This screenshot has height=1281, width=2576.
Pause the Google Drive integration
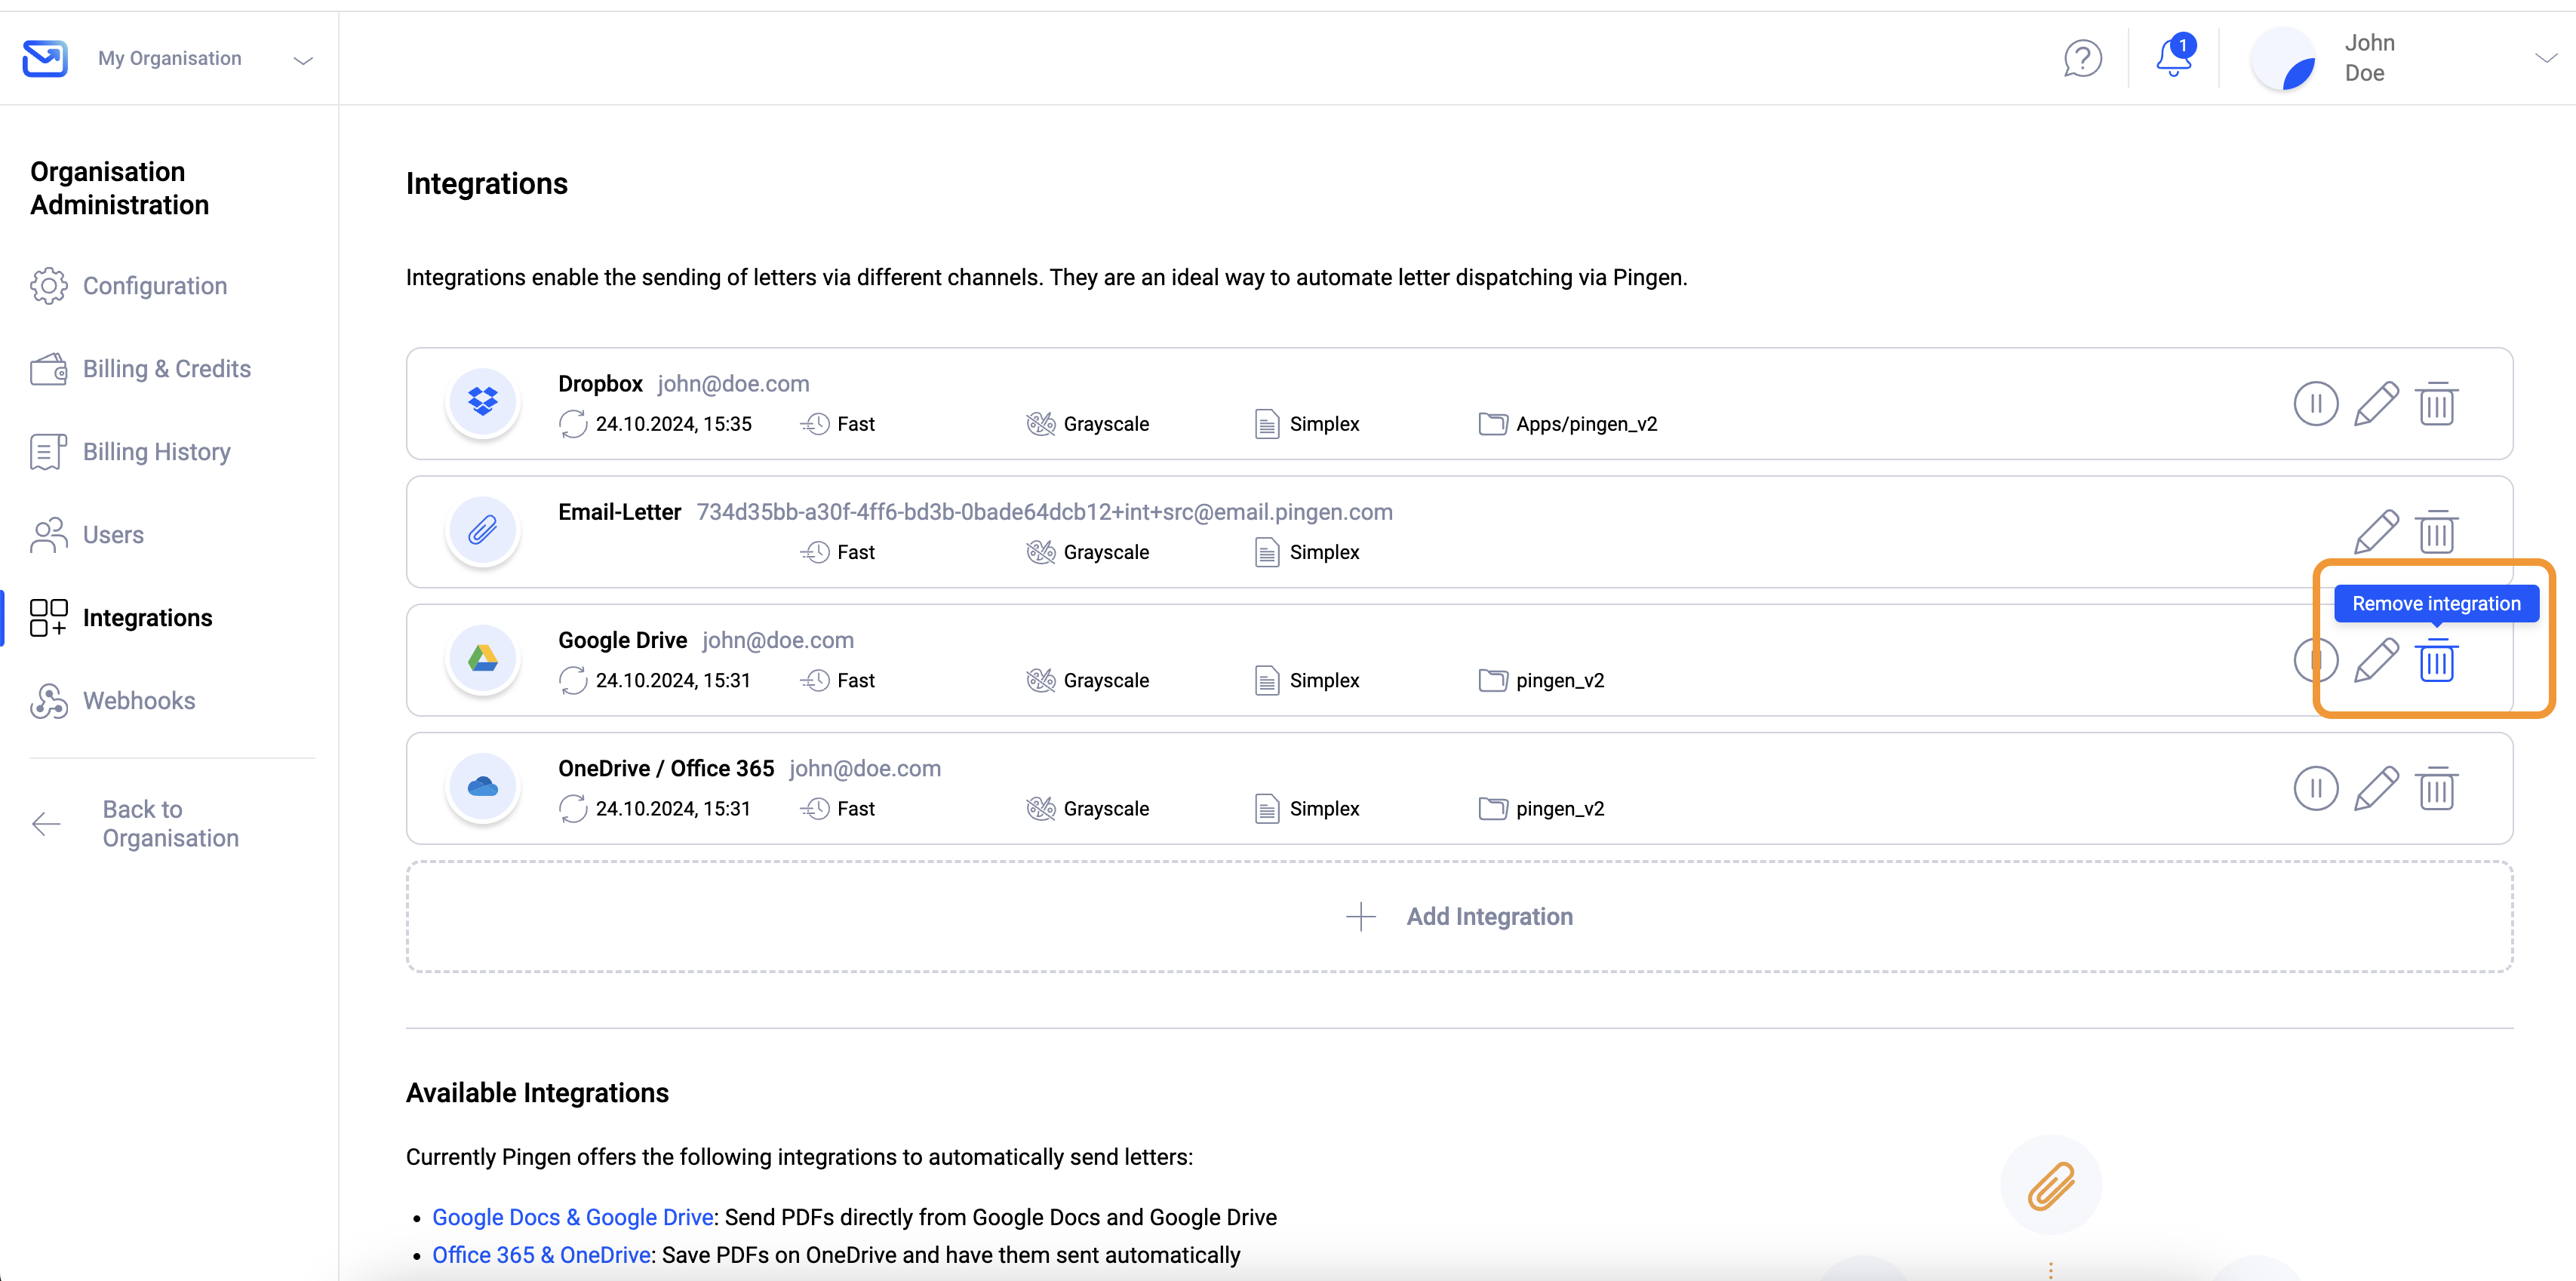[x=2315, y=660]
